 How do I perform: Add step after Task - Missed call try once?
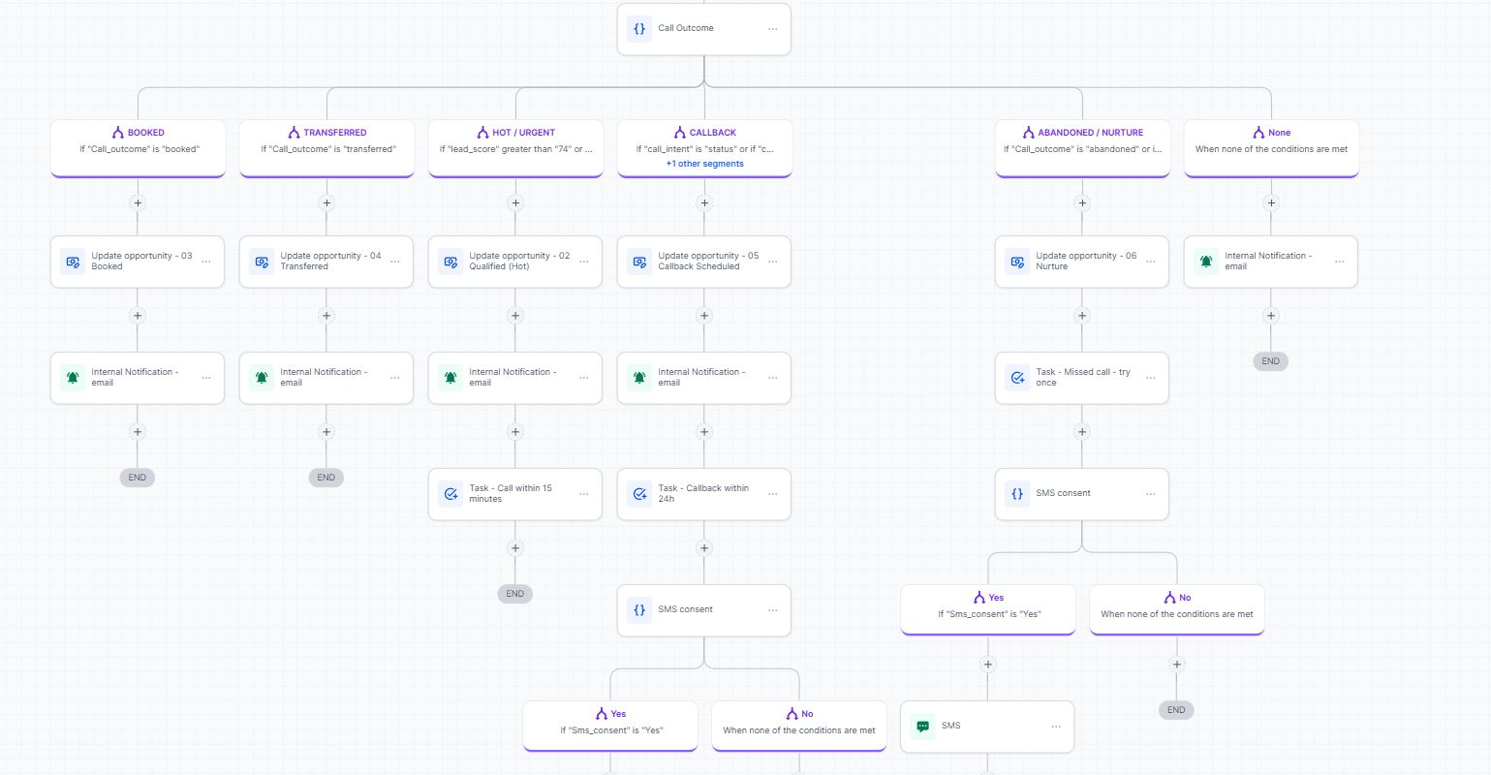[x=1082, y=432]
